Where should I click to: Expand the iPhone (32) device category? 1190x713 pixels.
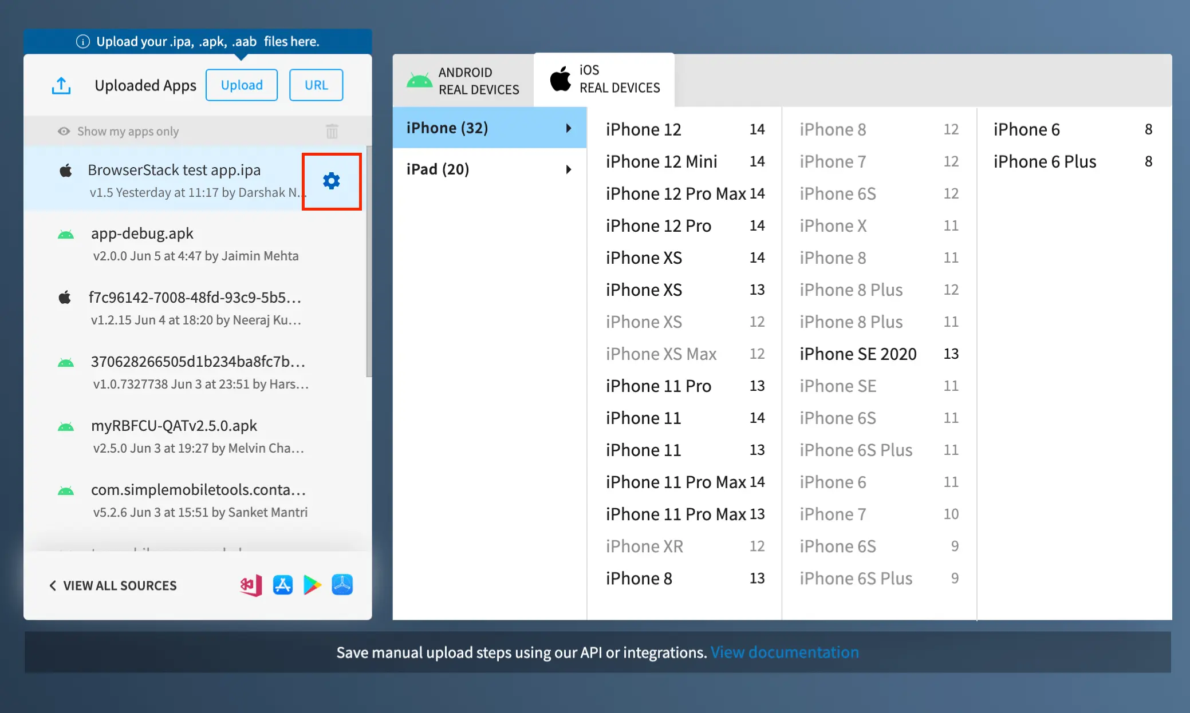point(489,128)
